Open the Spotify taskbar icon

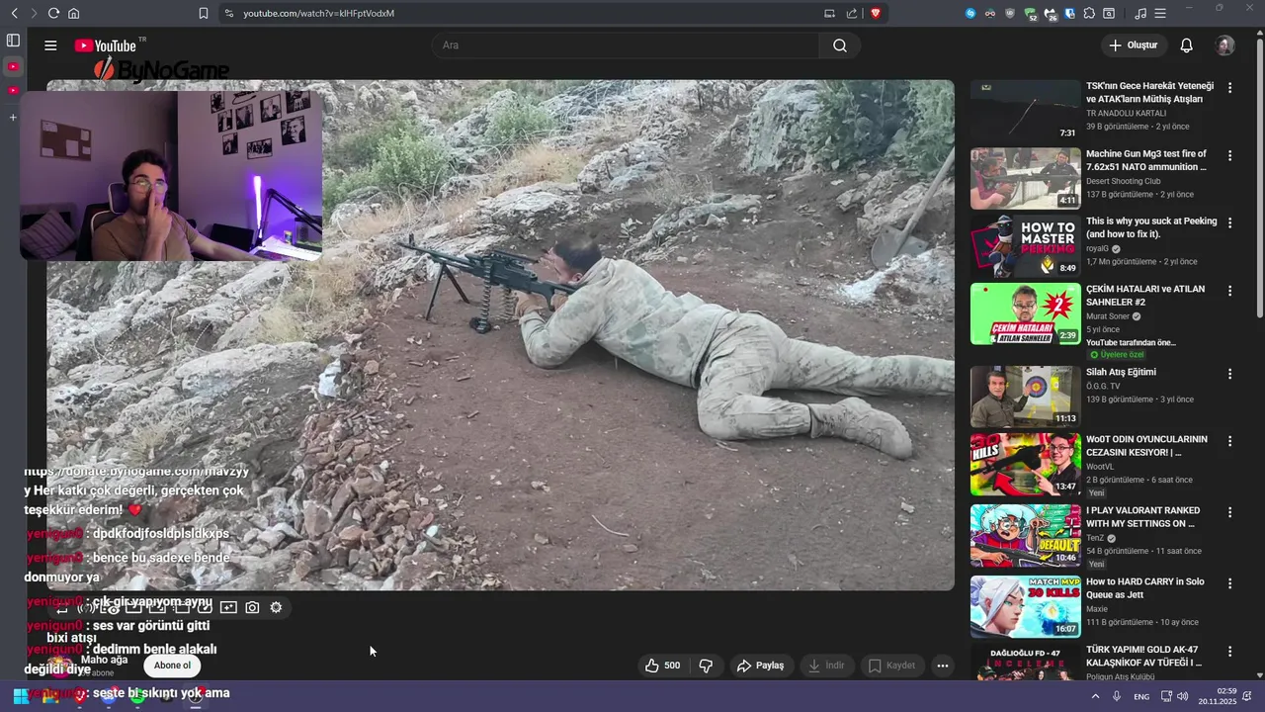[137, 696]
